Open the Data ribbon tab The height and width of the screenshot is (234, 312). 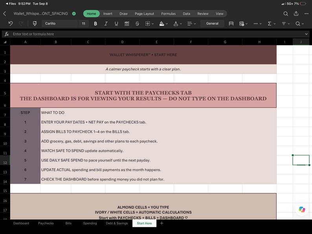[x=186, y=14]
